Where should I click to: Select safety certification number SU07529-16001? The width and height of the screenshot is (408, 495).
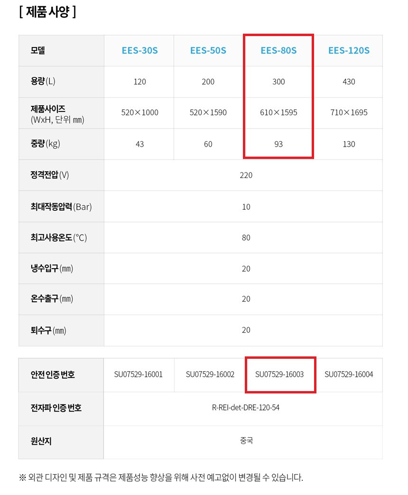[x=139, y=374]
